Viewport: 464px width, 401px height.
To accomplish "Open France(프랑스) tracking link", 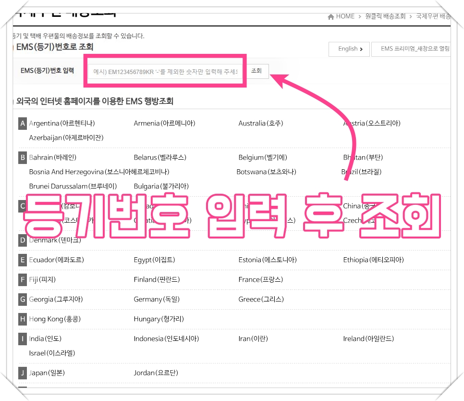I will (261, 279).
